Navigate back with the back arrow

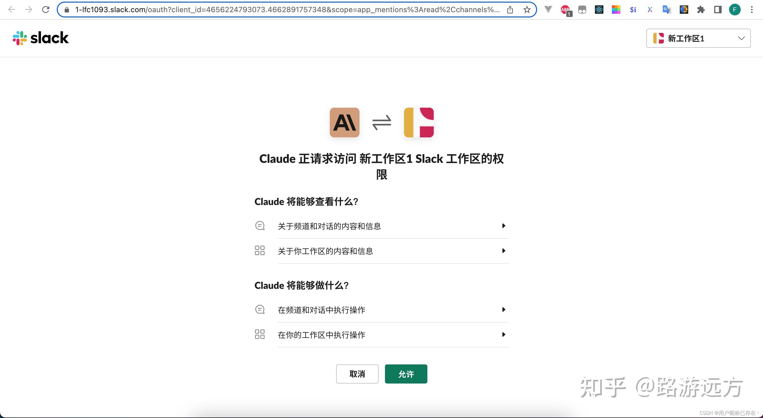12,9
